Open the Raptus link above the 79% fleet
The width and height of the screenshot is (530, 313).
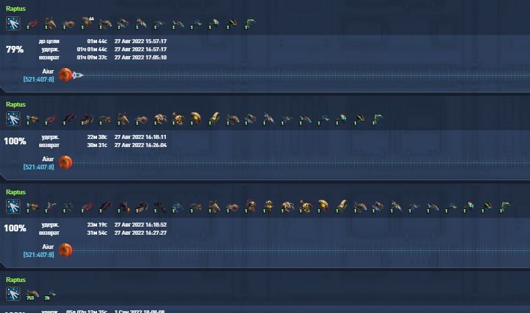[16, 9]
